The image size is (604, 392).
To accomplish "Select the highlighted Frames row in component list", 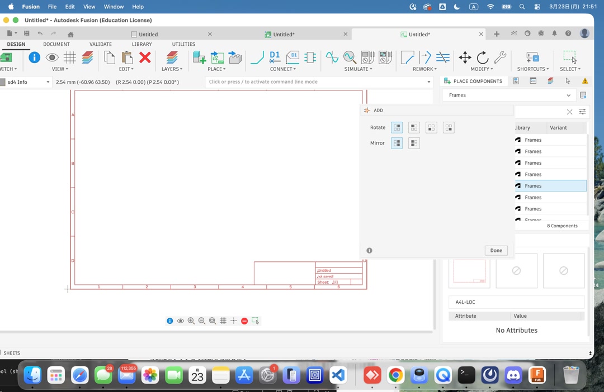I will click(550, 186).
